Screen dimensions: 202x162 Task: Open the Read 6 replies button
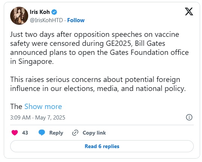click(102, 146)
